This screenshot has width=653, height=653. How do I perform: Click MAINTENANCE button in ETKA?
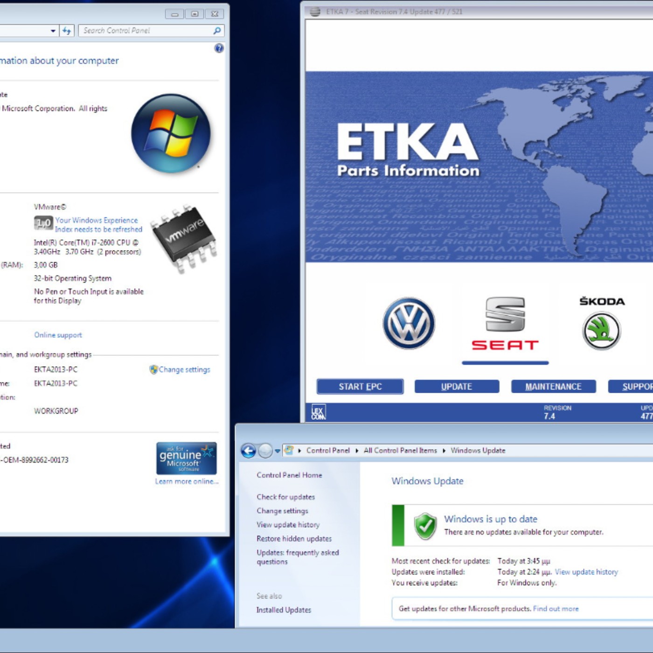[x=553, y=387]
